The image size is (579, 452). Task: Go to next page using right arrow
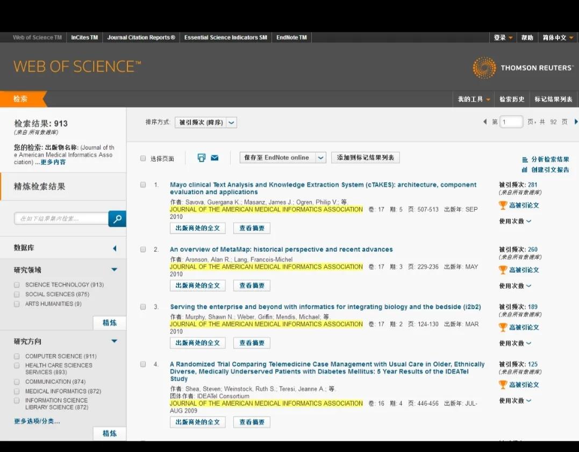click(x=576, y=122)
